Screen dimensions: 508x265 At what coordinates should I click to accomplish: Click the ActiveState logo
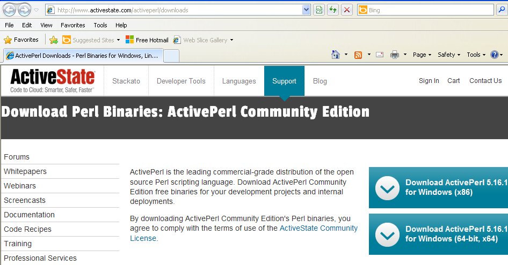(x=53, y=80)
